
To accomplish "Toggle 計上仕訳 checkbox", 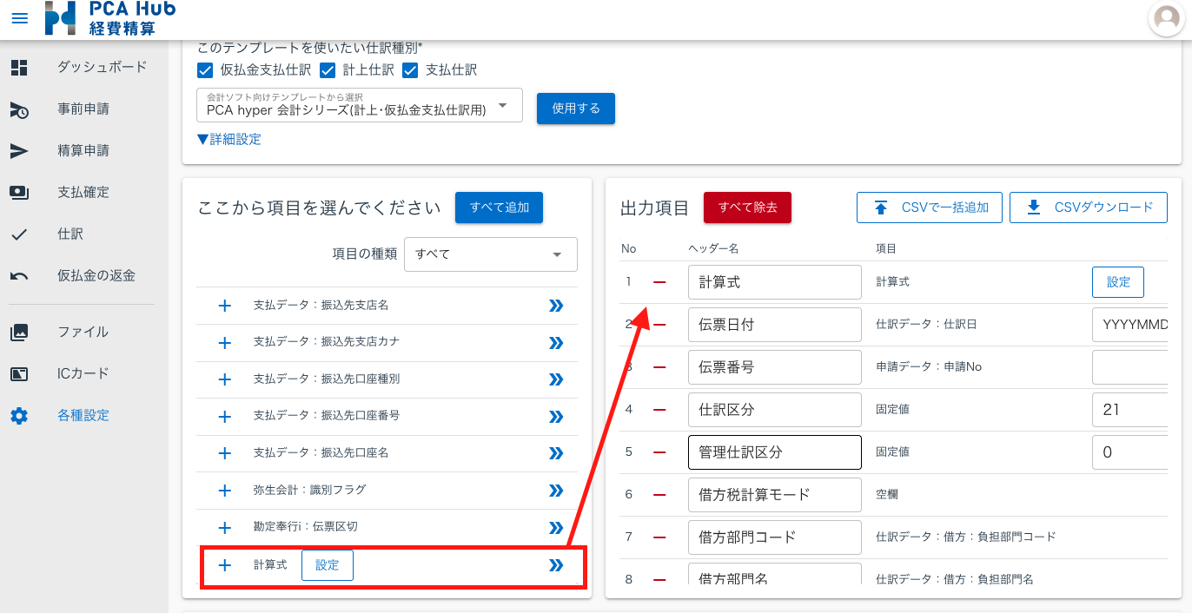I will pyautogui.click(x=328, y=69).
